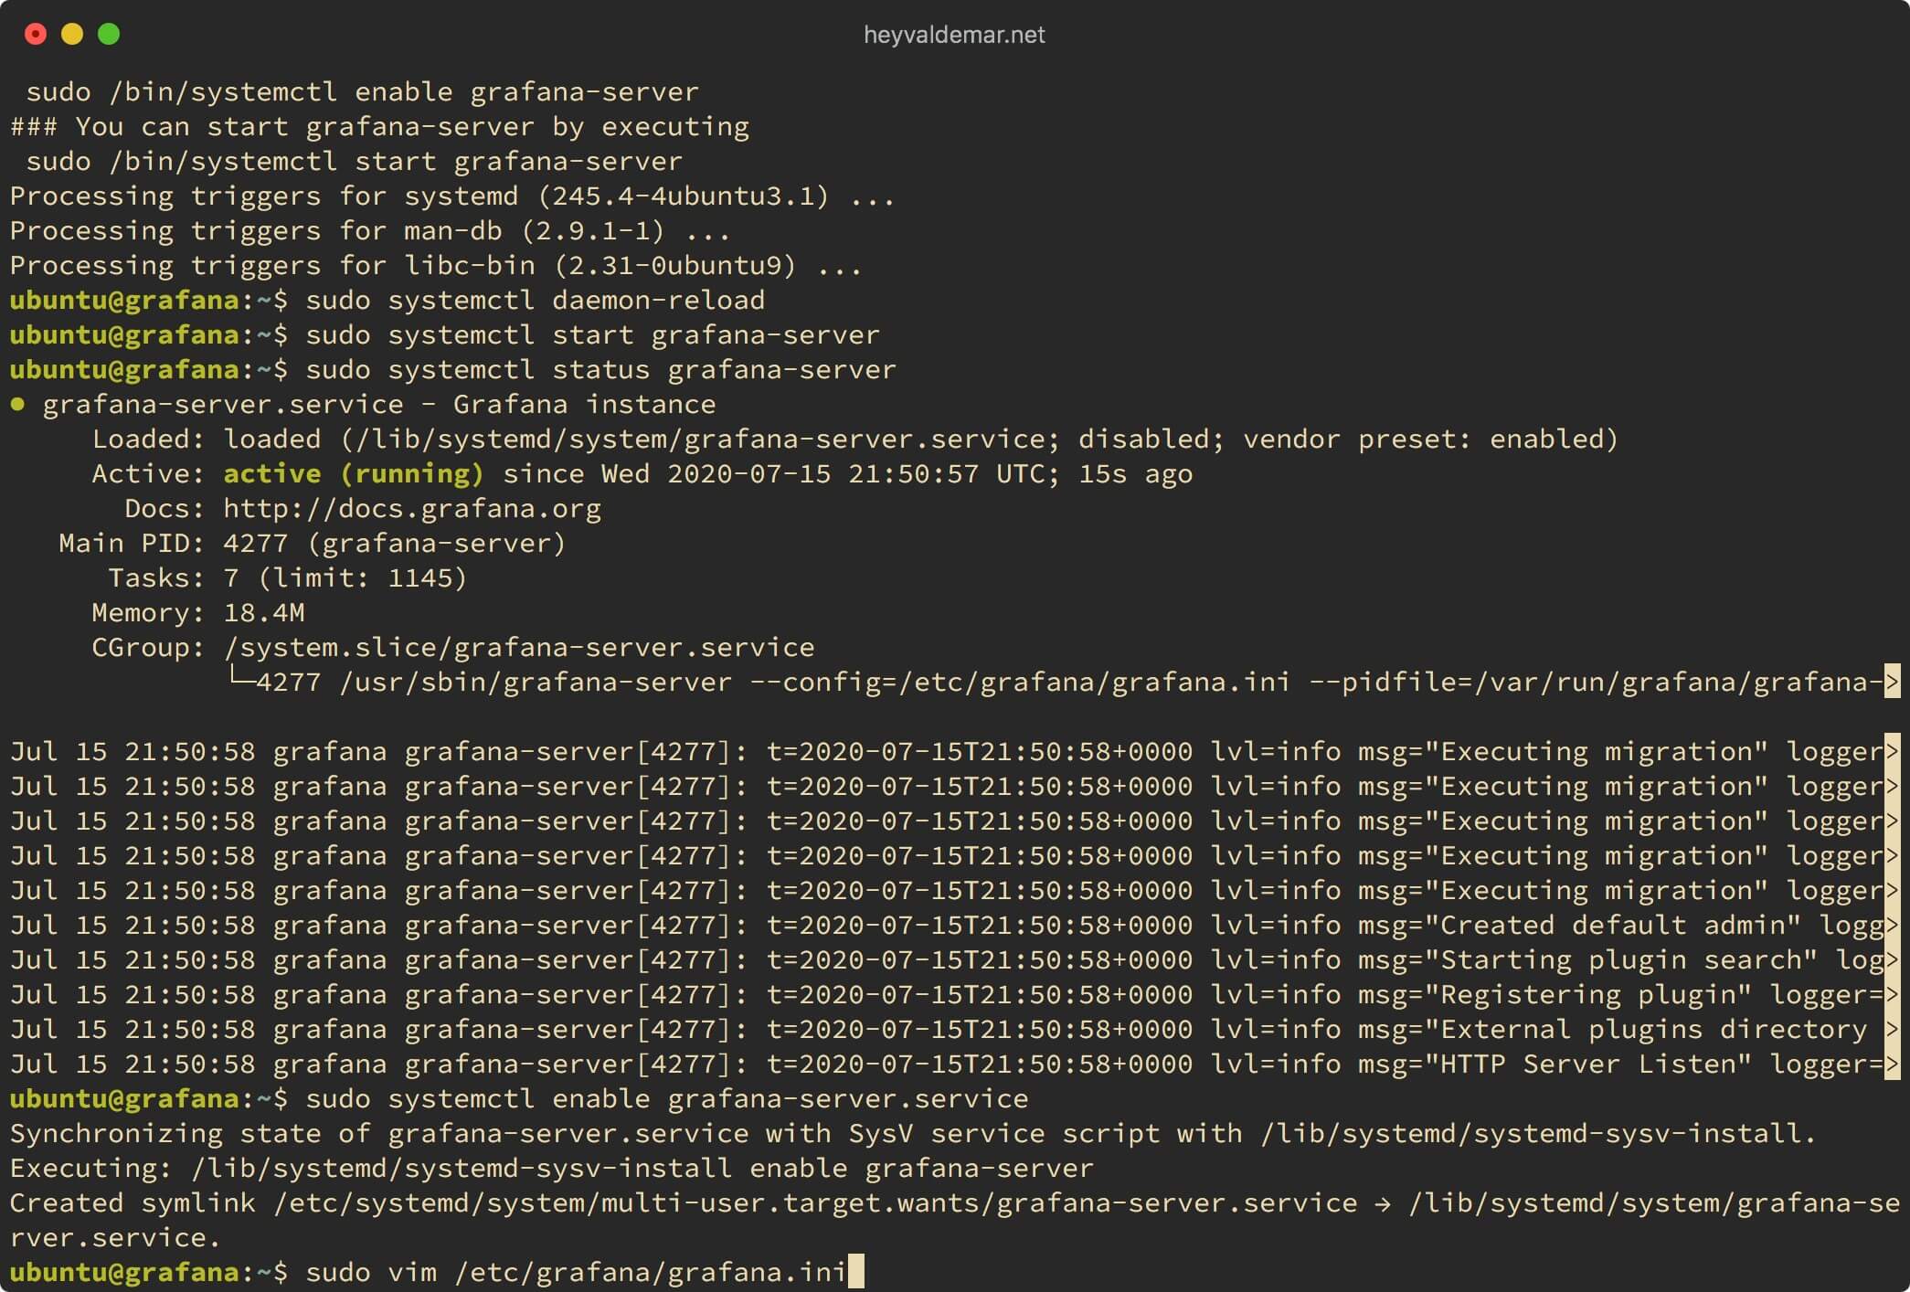The width and height of the screenshot is (1910, 1292).
Task: Click 'sudo /bin/systemctl enable grafana-server' line
Action: coord(363,91)
